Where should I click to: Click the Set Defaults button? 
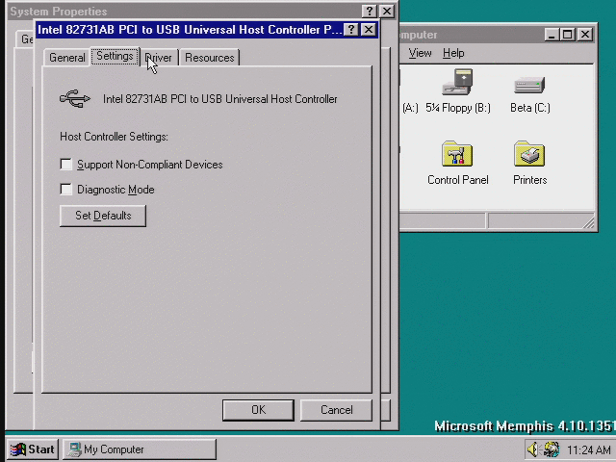coord(103,216)
